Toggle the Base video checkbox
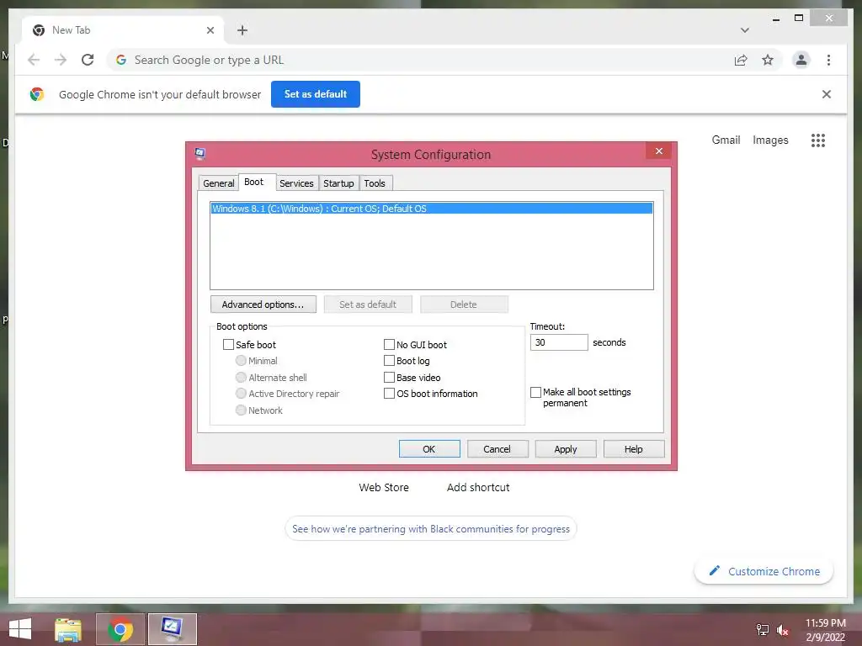 point(389,377)
